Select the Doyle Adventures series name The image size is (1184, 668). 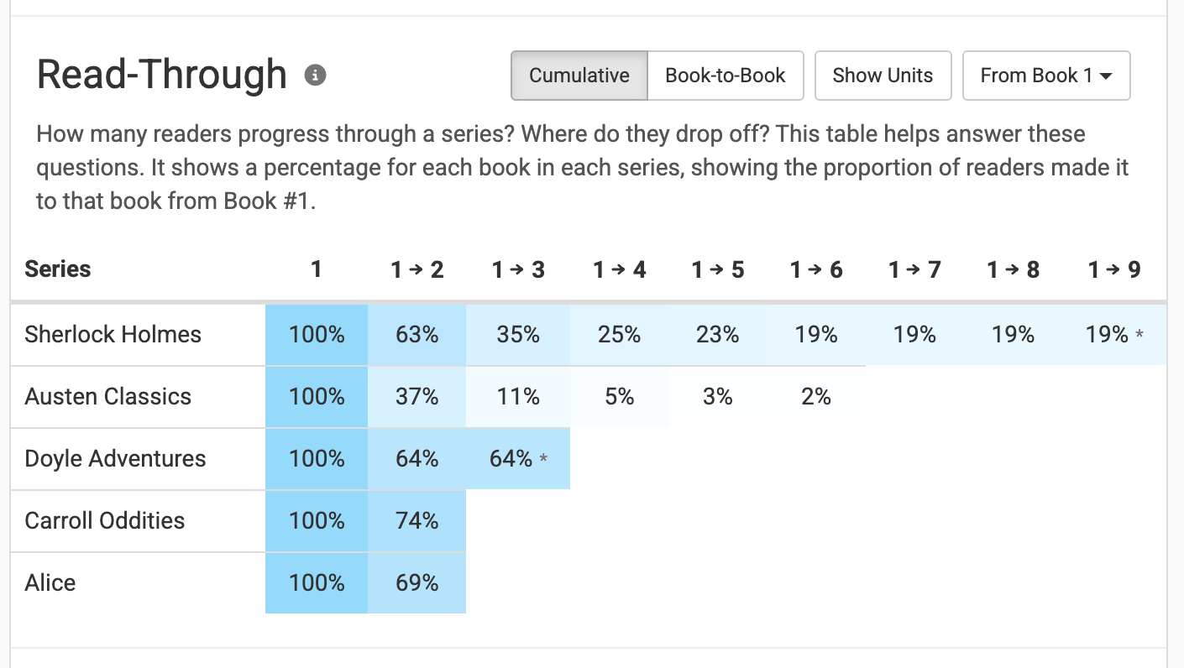[x=115, y=458]
